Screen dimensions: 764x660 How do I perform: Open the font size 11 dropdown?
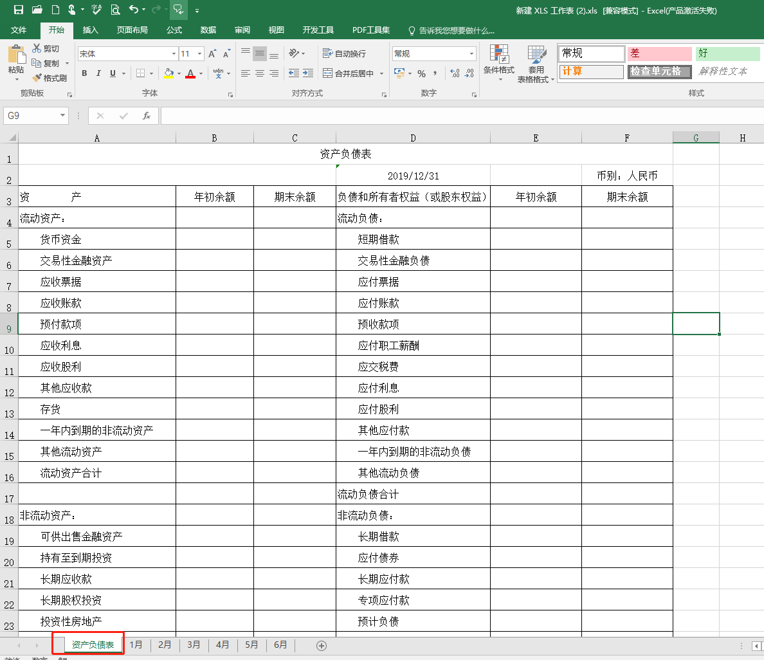(200, 53)
